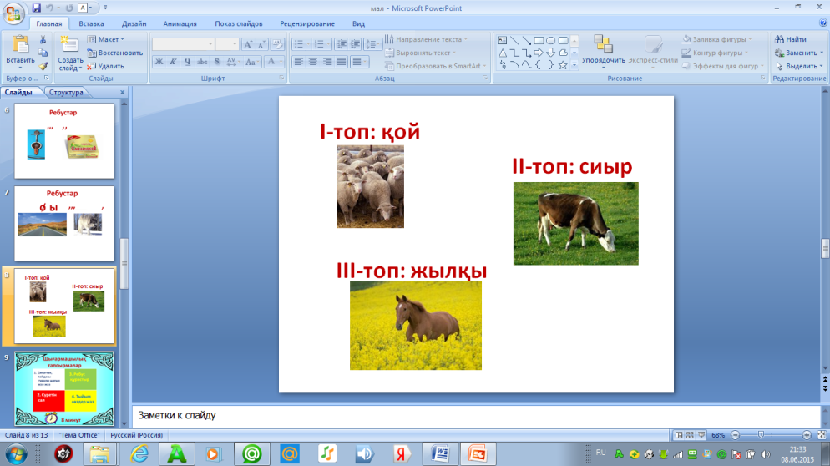Click Удалить delete slide button

click(106, 66)
